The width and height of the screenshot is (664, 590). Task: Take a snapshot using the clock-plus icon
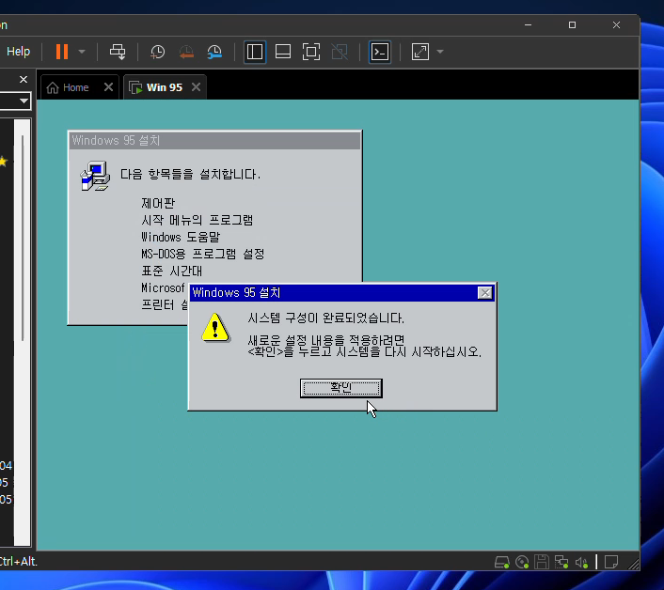tap(157, 52)
